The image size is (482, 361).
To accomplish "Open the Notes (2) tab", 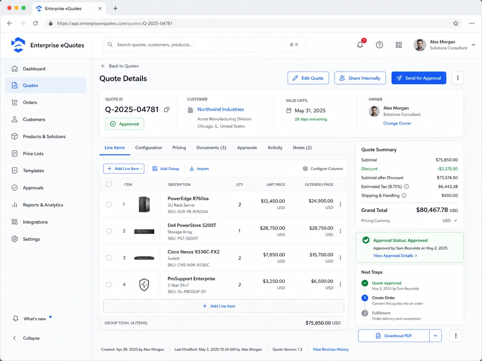I will (302, 148).
